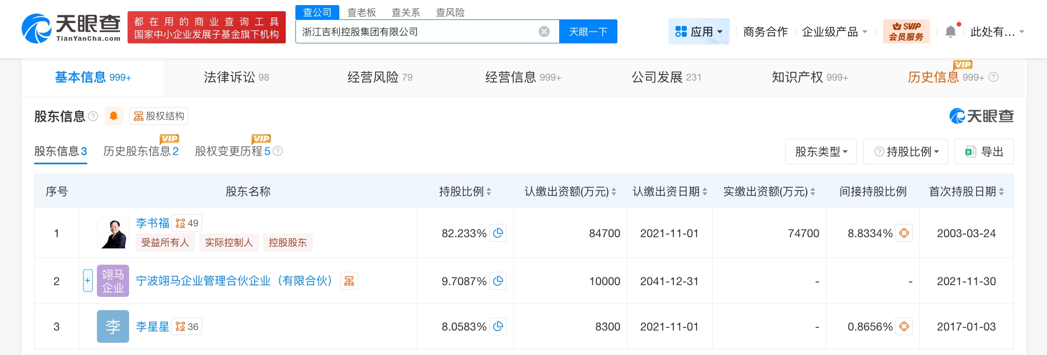The width and height of the screenshot is (1047, 355).
Task: Click help icon beside 股东信息 heading
Action: click(93, 116)
